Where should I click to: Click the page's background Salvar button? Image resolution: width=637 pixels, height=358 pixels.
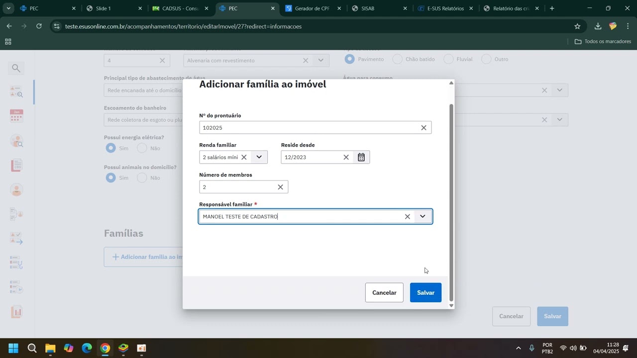pyautogui.click(x=552, y=316)
